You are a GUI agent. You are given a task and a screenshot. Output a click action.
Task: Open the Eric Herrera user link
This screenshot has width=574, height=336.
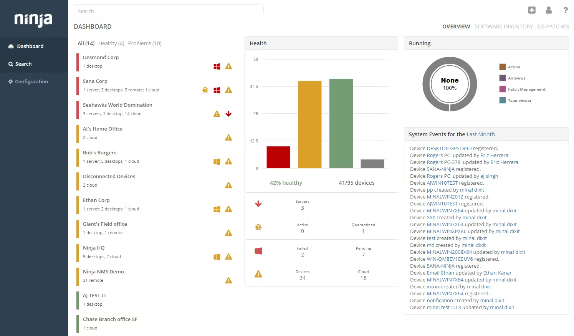coord(495,155)
